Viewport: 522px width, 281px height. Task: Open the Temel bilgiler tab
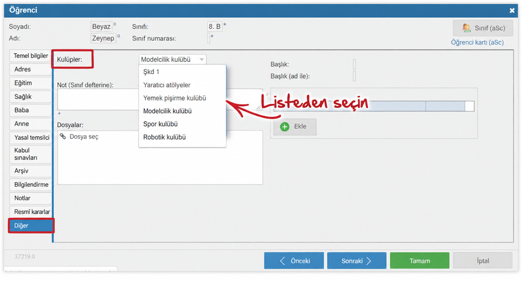31,56
